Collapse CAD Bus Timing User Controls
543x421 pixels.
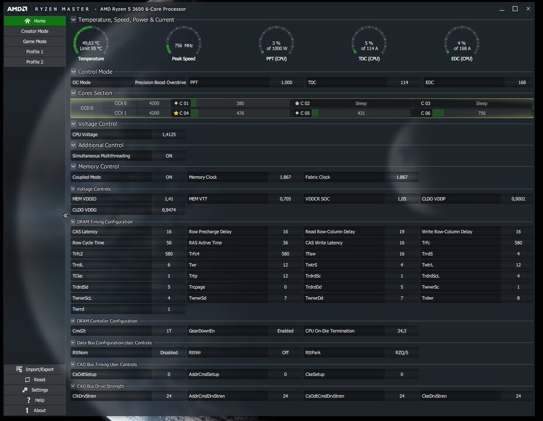click(x=73, y=364)
